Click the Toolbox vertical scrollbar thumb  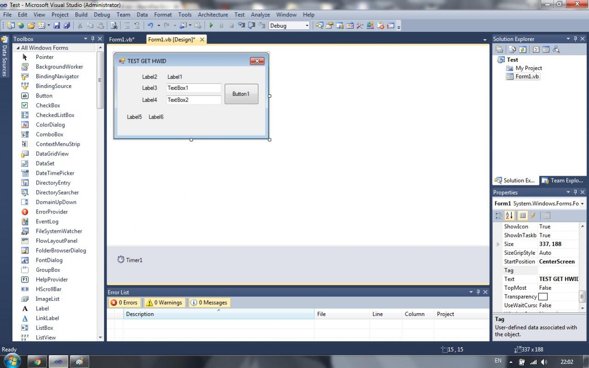100,80
